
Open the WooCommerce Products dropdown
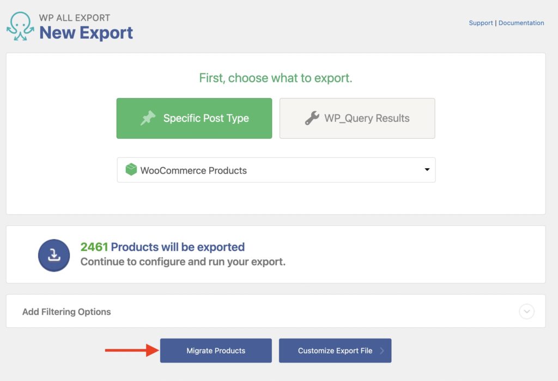(x=276, y=169)
